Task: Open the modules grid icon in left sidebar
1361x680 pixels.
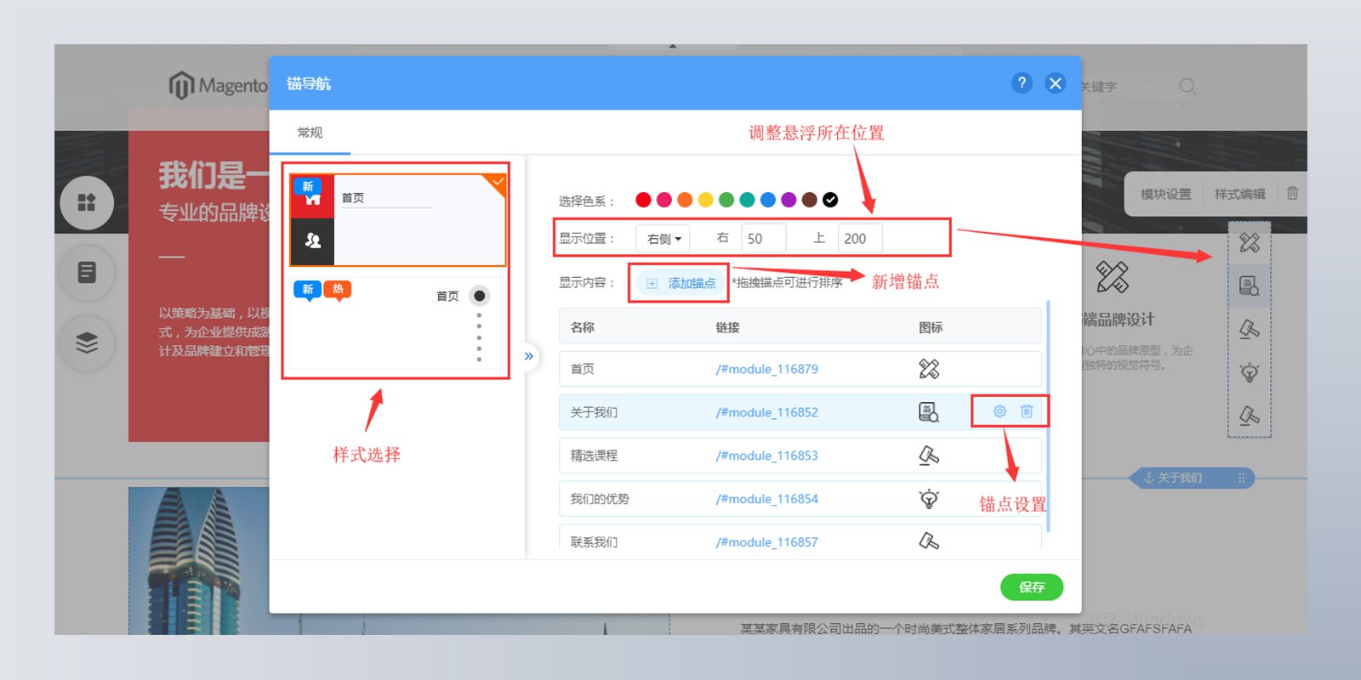Action: pyautogui.click(x=87, y=202)
